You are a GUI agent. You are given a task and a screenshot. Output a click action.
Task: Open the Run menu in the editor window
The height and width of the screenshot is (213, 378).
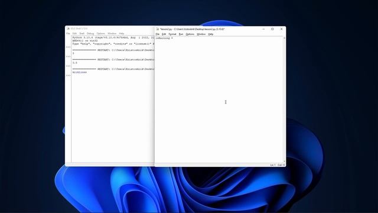tap(181, 34)
